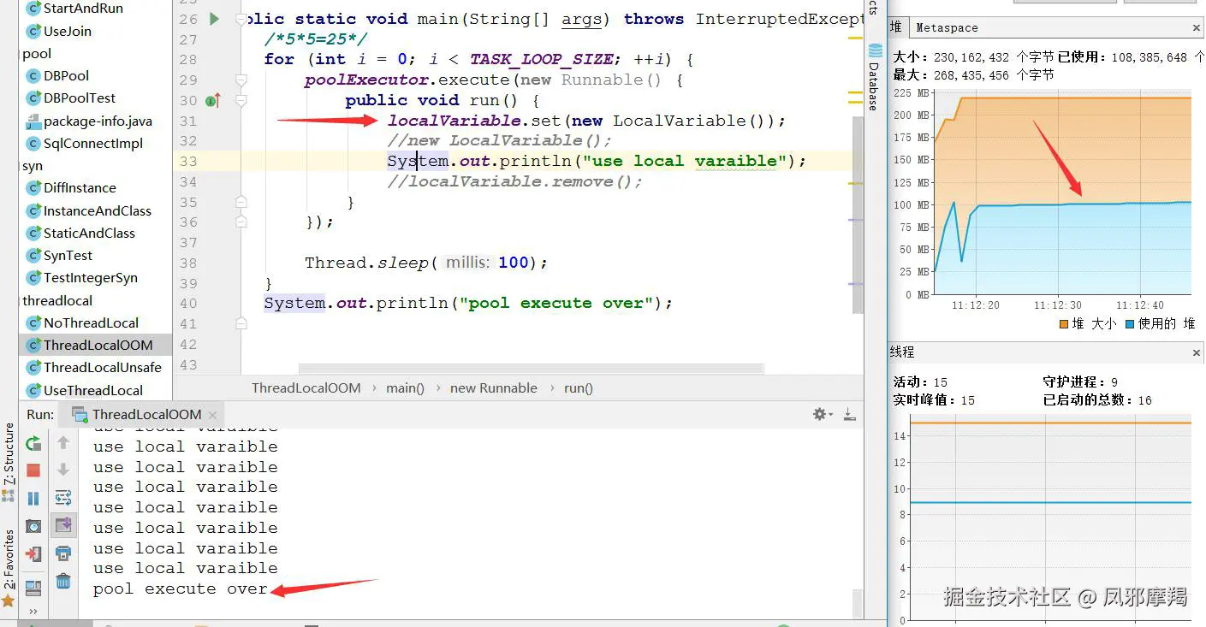Click line number 33 in gutter
The height and width of the screenshot is (627, 1206).
pyautogui.click(x=188, y=161)
